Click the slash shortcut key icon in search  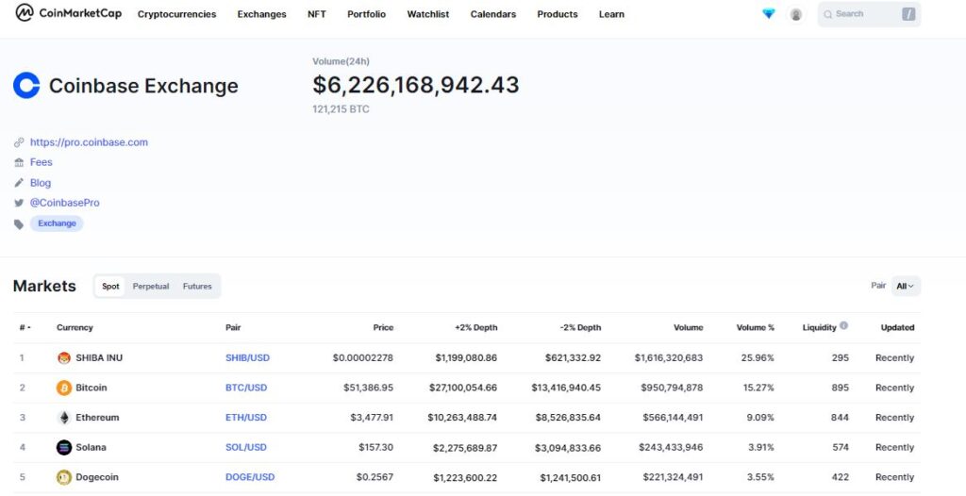click(x=908, y=14)
